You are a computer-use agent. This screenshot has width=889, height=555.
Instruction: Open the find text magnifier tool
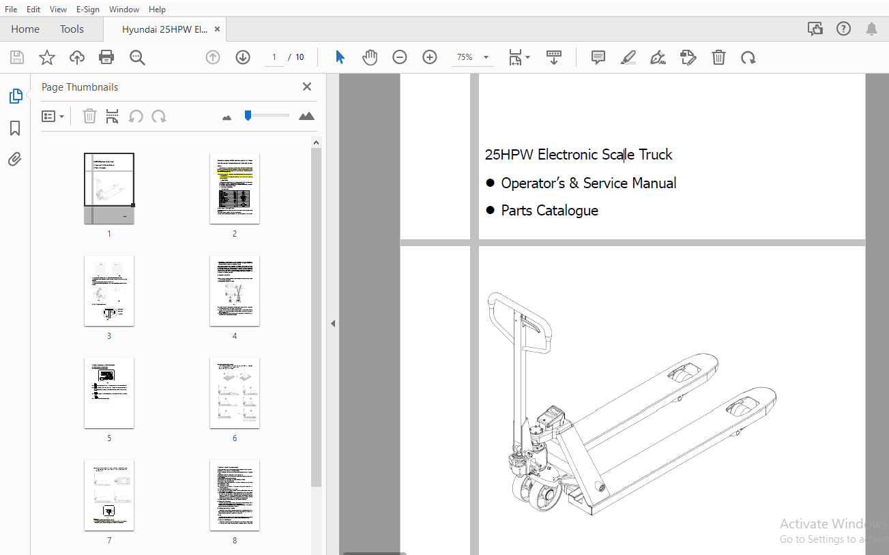137,57
